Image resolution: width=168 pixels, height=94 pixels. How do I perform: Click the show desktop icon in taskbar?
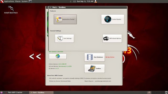(x=1, y=92)
